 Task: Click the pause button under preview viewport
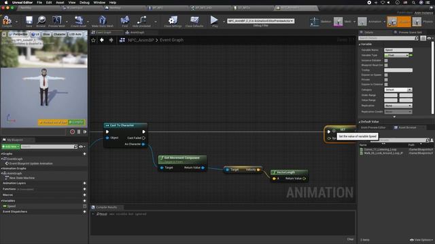[79, 132]
